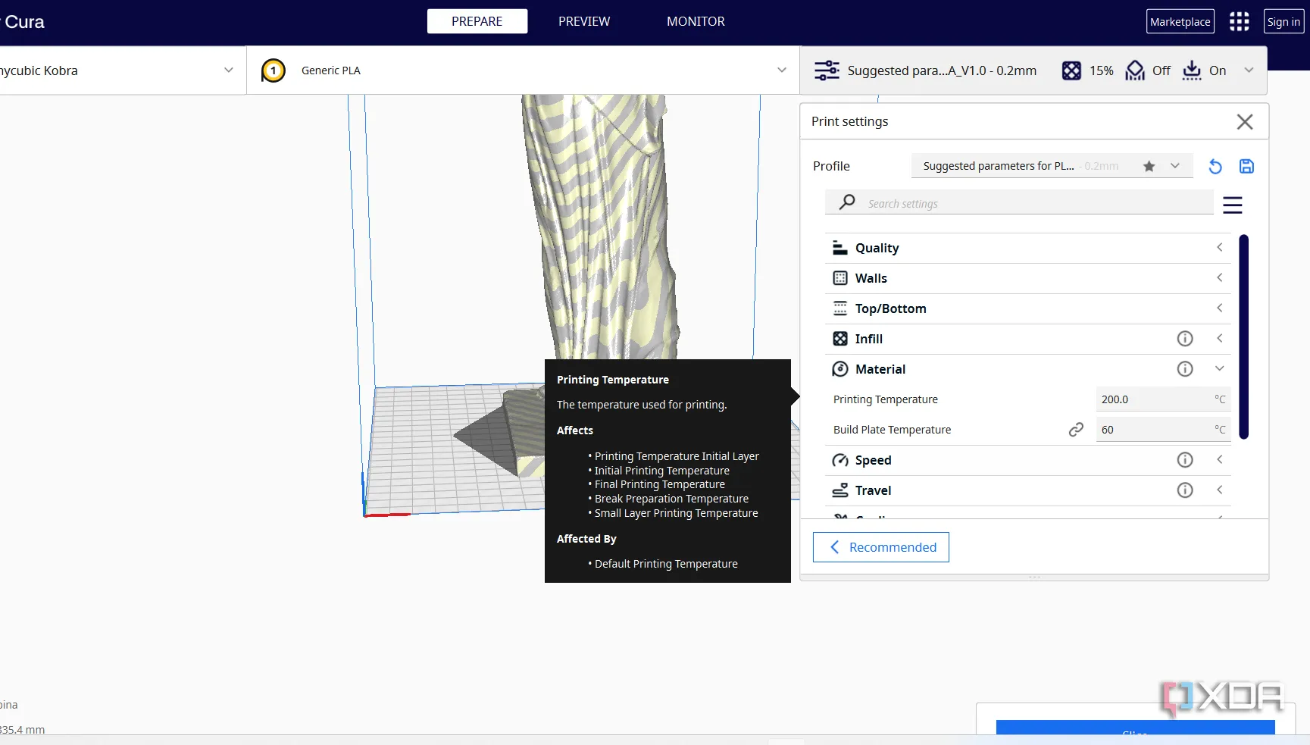
Task: Expand the Speed settings section
Action: tap(1220, 459)
